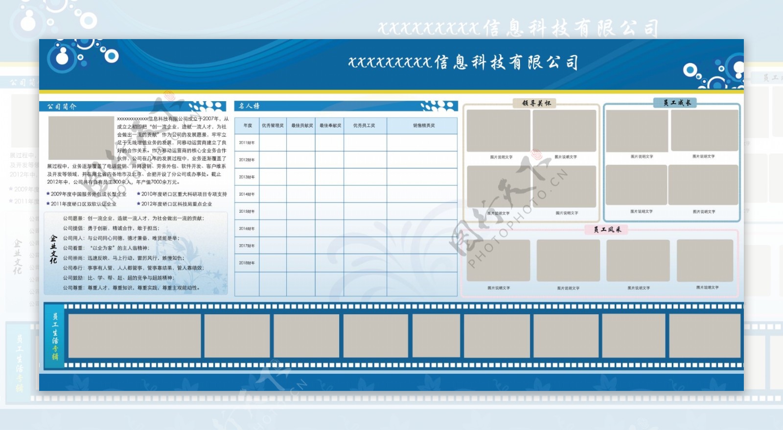Select the first photo placeholder under 员工成长
Image resolution: width=783 pixels, height=430 pixels.
point(637,130)
